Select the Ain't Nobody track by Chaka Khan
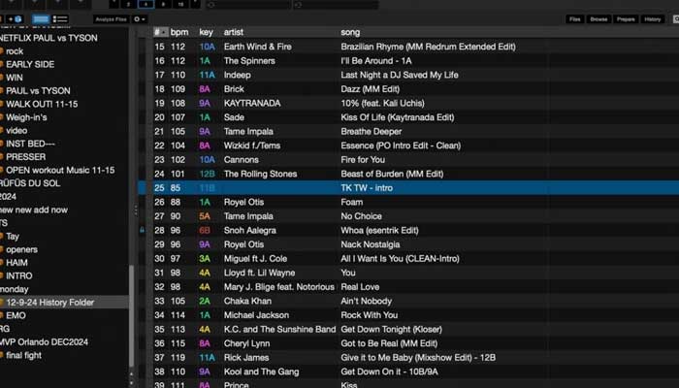The width and height of the screenshot is (679, 388). [365, 301]
